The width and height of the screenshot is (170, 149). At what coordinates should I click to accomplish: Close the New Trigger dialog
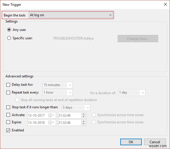coord(165,4)
